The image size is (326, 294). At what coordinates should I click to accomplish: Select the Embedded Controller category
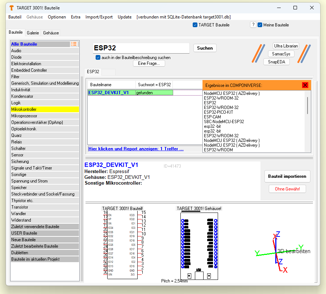tap(45, 70)
